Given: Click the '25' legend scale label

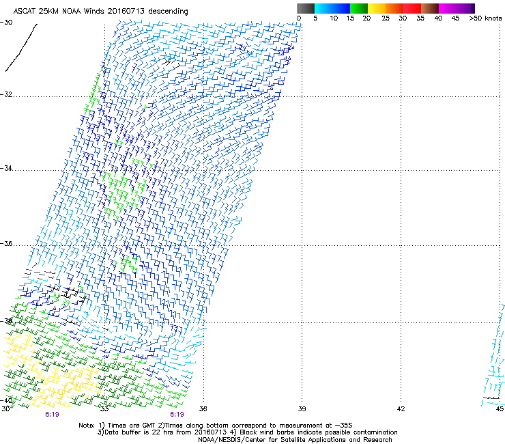Looking at the screenshot, I should click(x=386, y=18).
